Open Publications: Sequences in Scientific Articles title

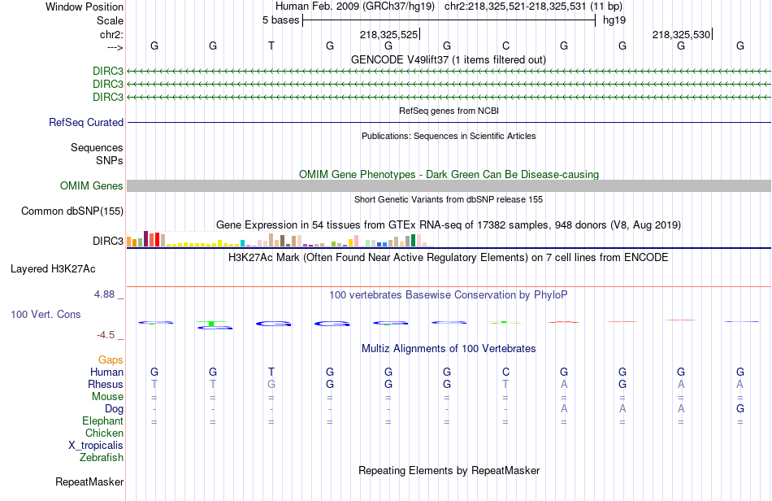click(449, 136)
